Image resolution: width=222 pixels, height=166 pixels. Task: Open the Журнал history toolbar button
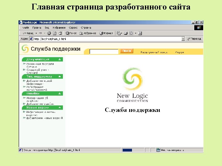[106, 33]
